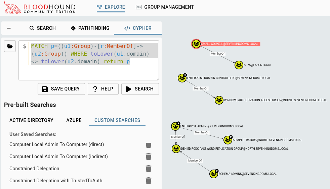This screenshot has height=189, width=330.
Task: Open the Explore view
Action: coord(111,7)
